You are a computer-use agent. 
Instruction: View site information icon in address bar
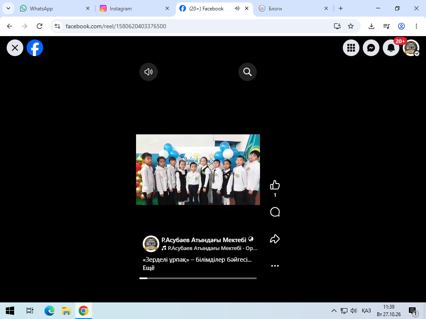[x=57, y=26]
